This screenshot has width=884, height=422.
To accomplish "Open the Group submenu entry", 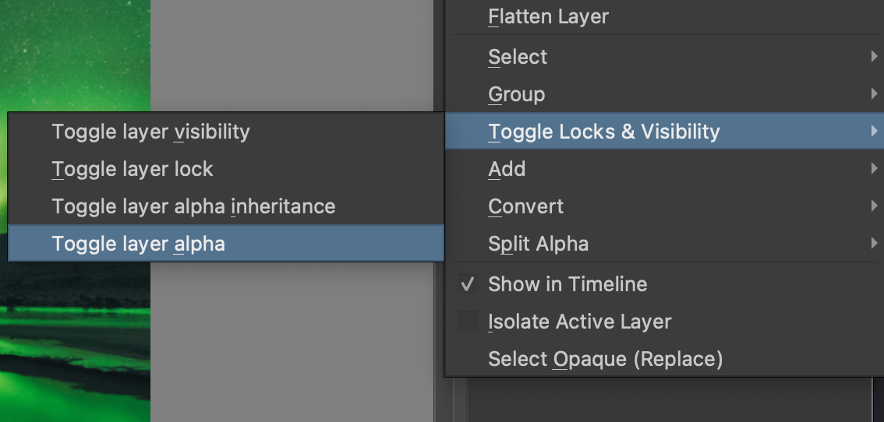I will click(x=664, y=93).
